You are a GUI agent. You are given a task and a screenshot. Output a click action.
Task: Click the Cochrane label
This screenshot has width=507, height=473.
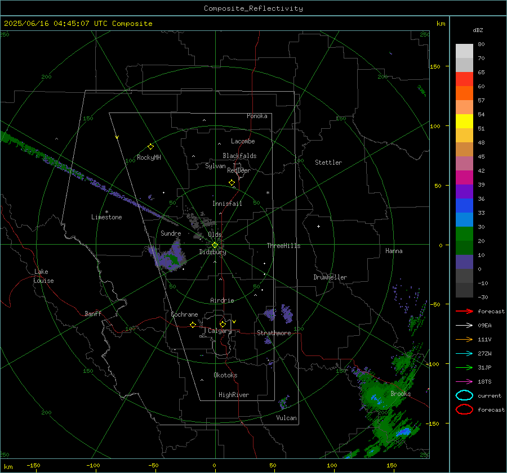[184, 314]
